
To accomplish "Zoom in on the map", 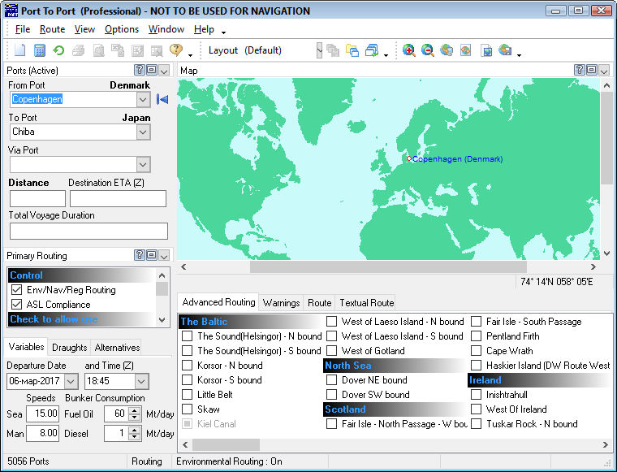I will click(408, 50).
